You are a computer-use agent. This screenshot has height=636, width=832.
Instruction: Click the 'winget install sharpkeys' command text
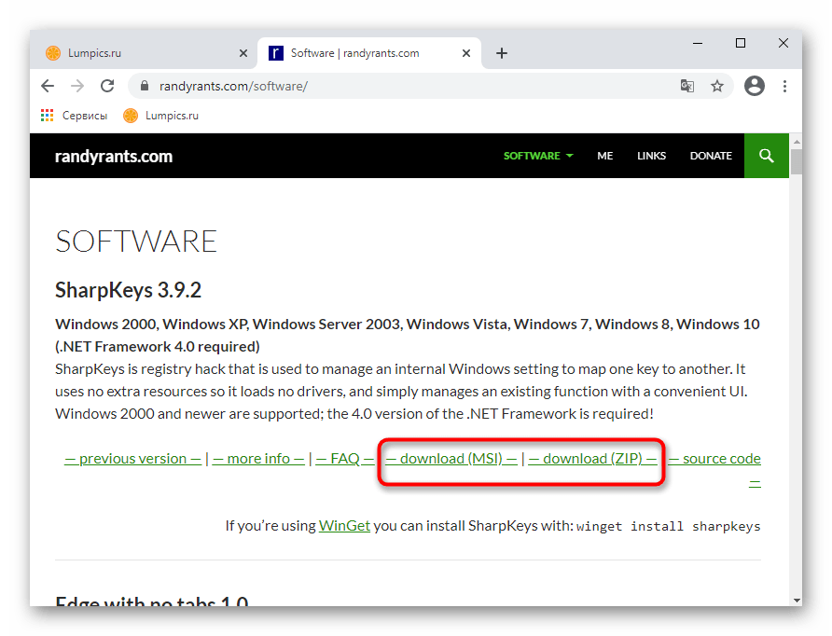669,526
